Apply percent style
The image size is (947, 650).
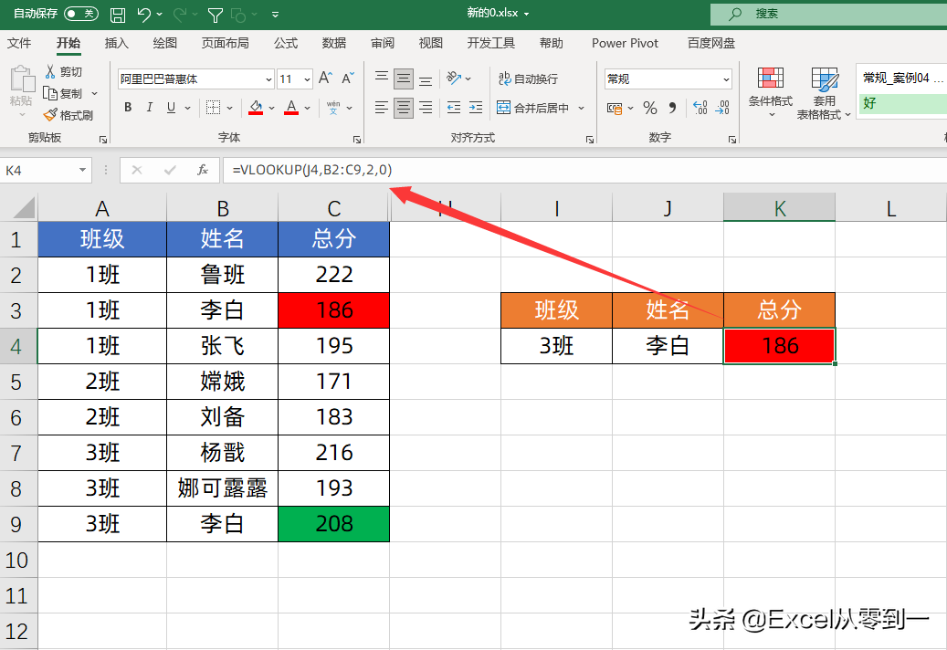(650, 108)
